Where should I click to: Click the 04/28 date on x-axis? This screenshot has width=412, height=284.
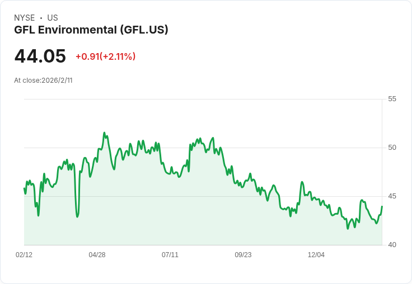point(97,254)
